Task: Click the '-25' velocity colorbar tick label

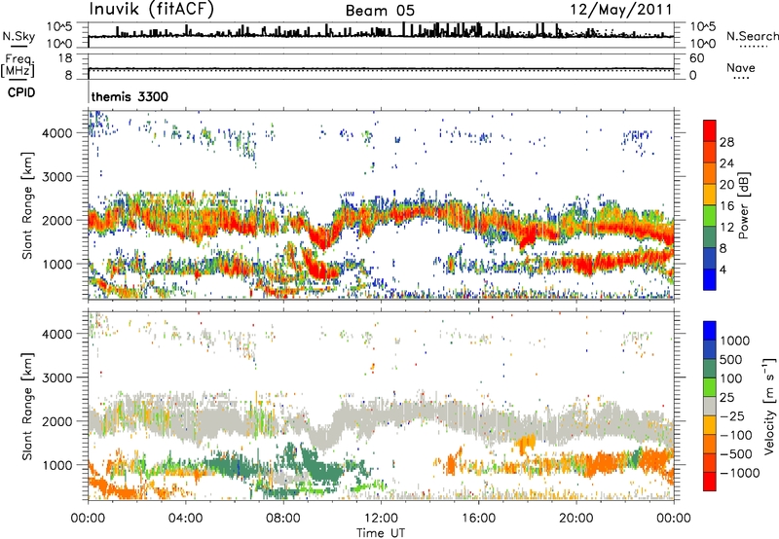Action: pos(732,415)
